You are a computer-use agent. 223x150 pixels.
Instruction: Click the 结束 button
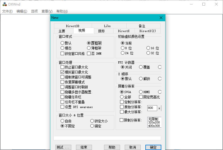click(x=84, y=147)
